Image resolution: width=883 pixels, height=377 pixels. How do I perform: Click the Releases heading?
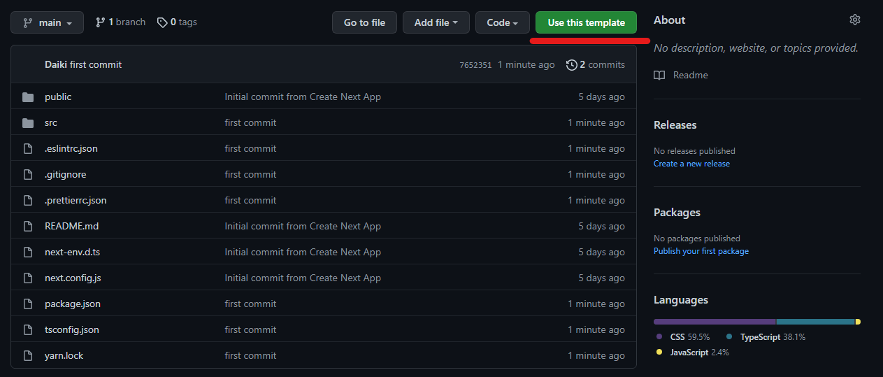(x=675, y=125)
